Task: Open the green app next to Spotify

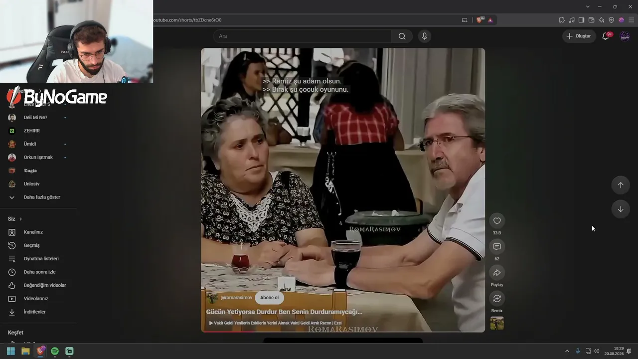Action: pos(69,351)
